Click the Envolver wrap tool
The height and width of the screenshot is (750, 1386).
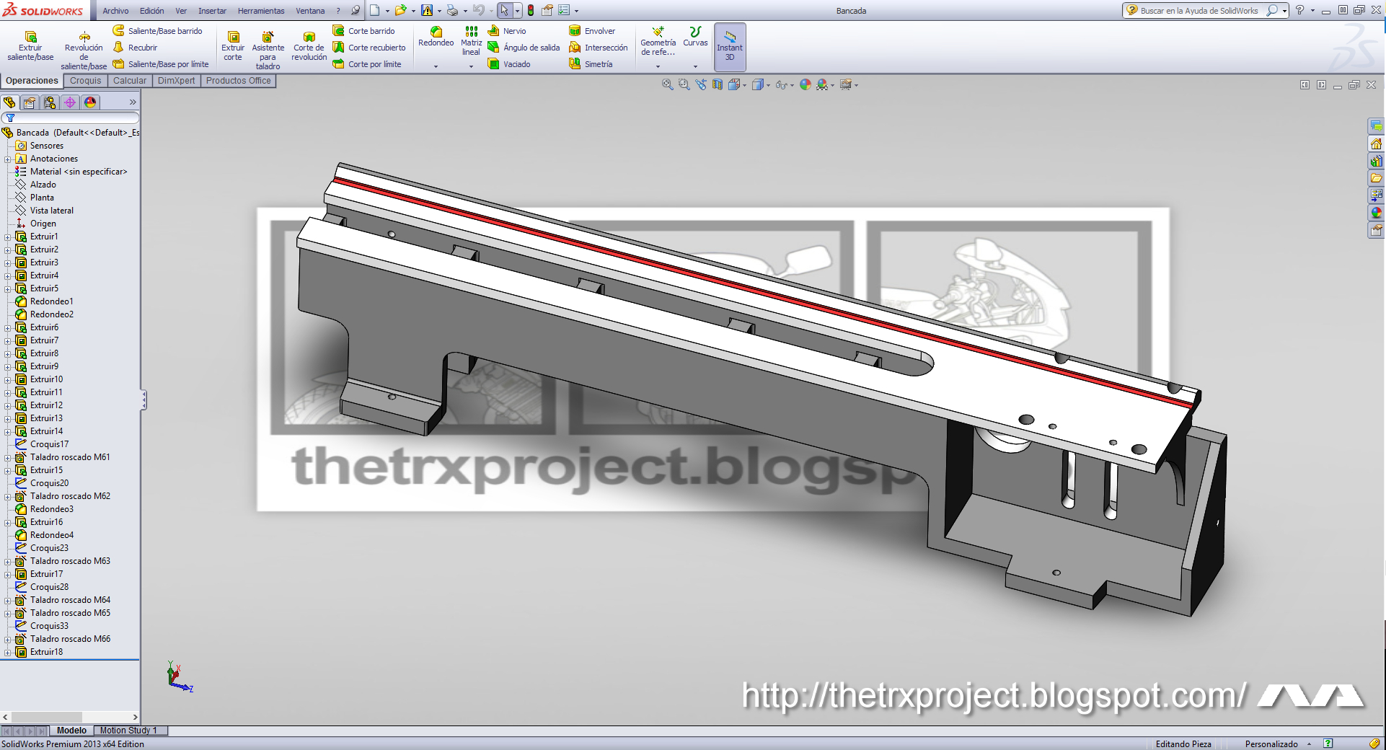[x=592, y=31]
